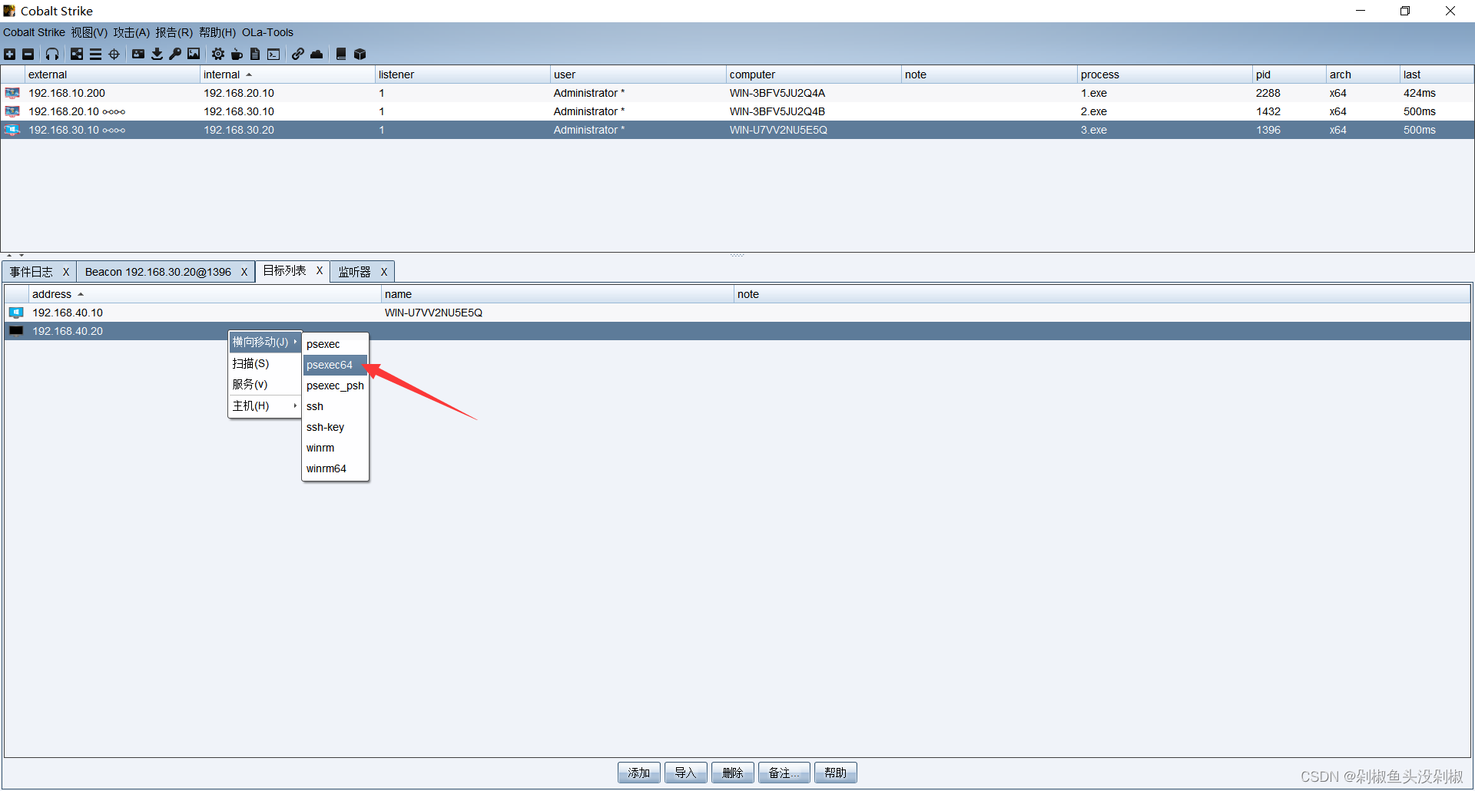Click the 备注... button

(784, 773)
